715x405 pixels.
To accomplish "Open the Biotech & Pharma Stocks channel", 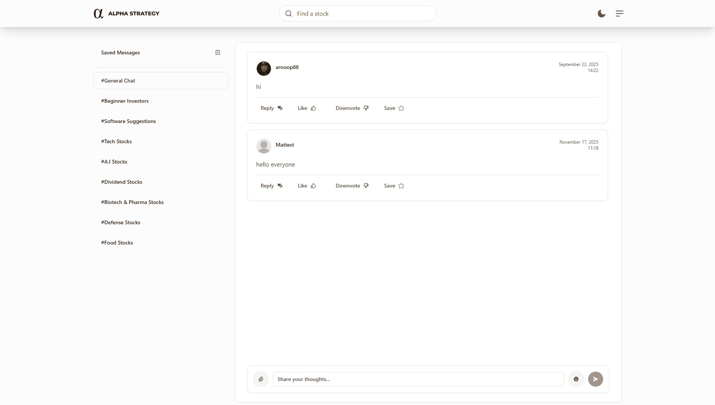I will point(132,202).
